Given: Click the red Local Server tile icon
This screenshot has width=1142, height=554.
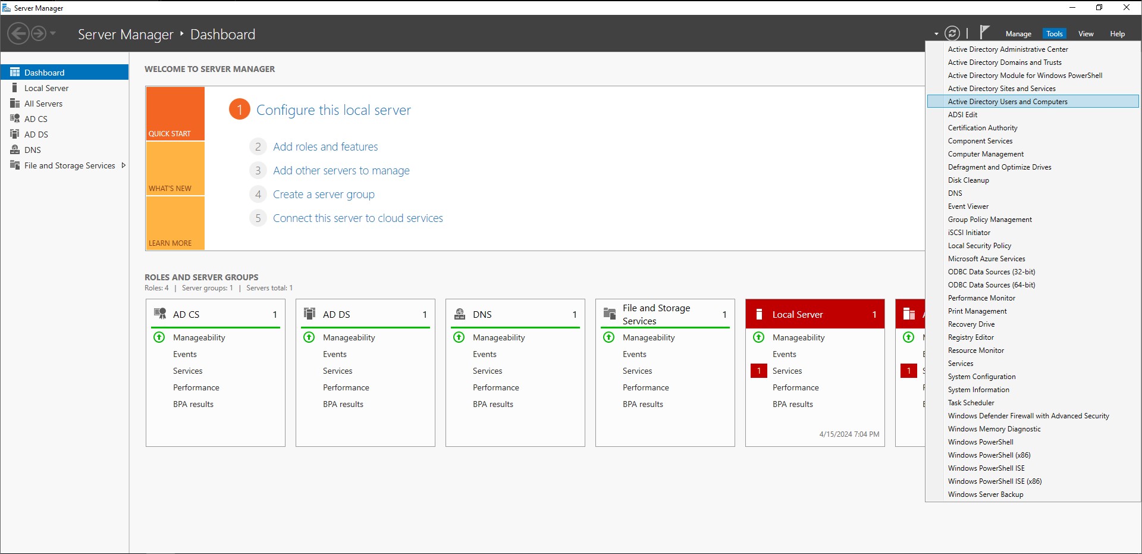Looking at the screenshot, I should point(760,314).
